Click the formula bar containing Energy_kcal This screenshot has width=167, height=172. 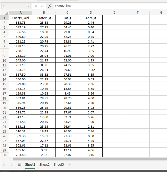coord(110,6)
